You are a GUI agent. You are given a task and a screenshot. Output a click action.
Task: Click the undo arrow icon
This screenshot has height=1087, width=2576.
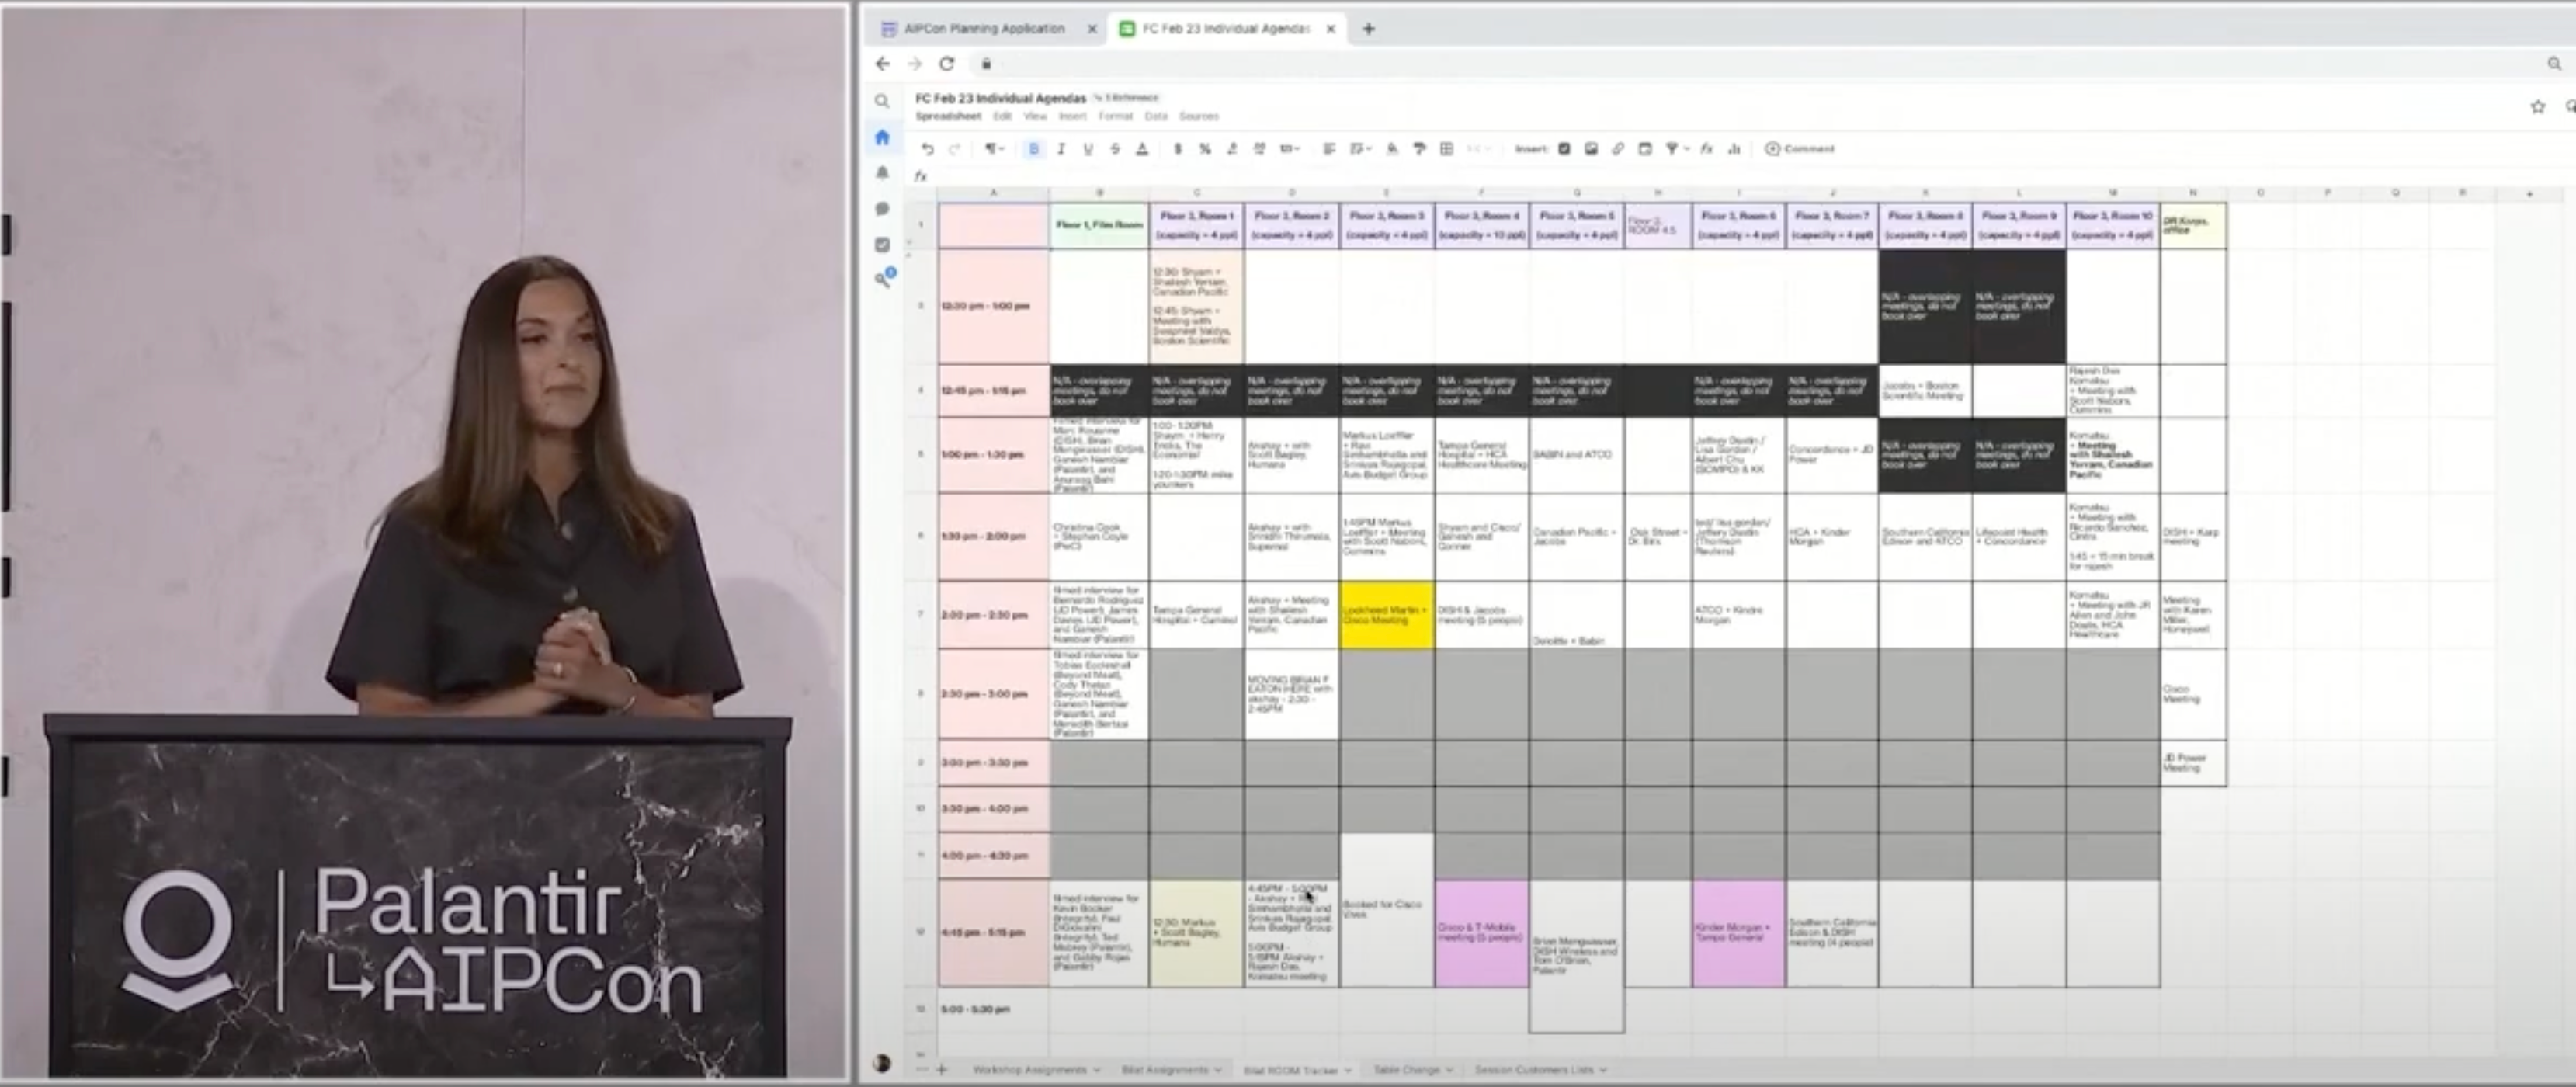click(x=927, y=149)
